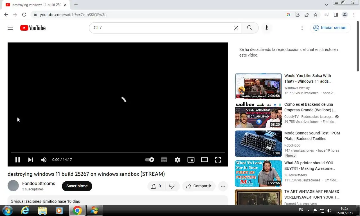
Task: Dislike the video
Action: (172, 186)
